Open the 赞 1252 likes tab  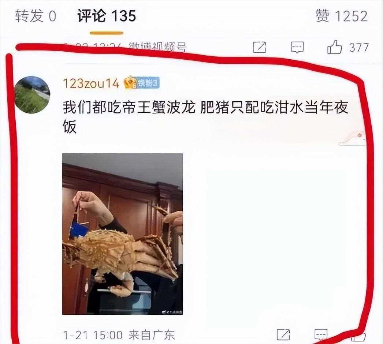342,16
